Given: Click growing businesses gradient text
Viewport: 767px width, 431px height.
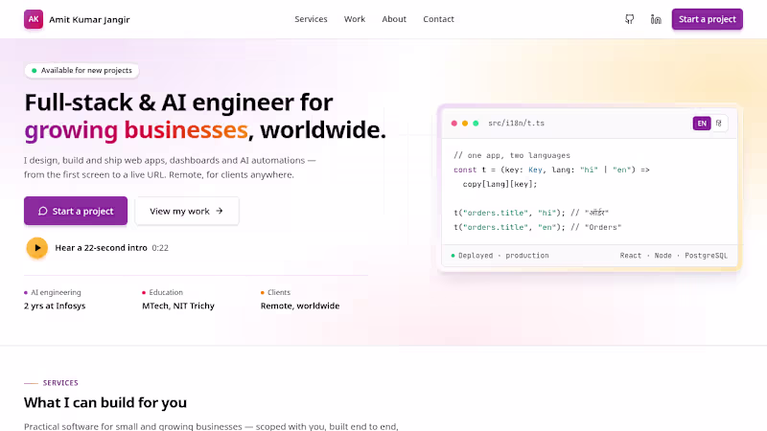Looking at the screenshot, I should [136, 130].
